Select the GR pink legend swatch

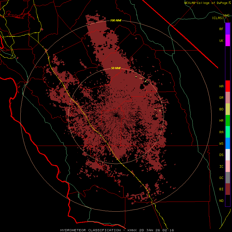228,98
